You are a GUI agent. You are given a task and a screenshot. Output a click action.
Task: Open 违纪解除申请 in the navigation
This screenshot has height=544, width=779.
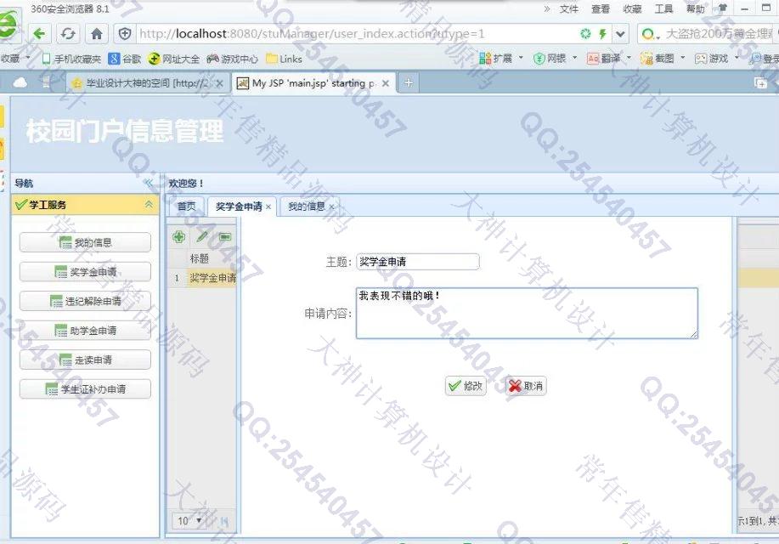point(85,301)
